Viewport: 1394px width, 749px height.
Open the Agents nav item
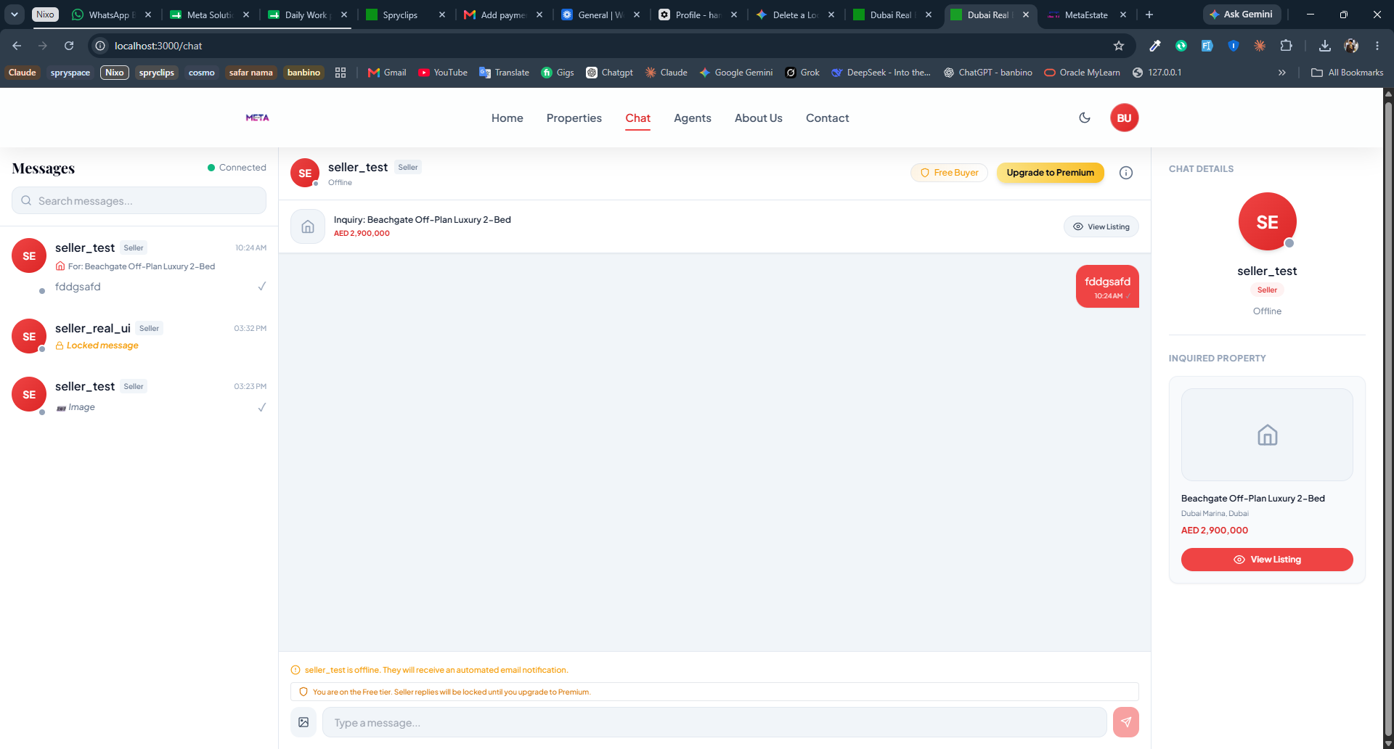pyautogui.click(x=693, y=118)
